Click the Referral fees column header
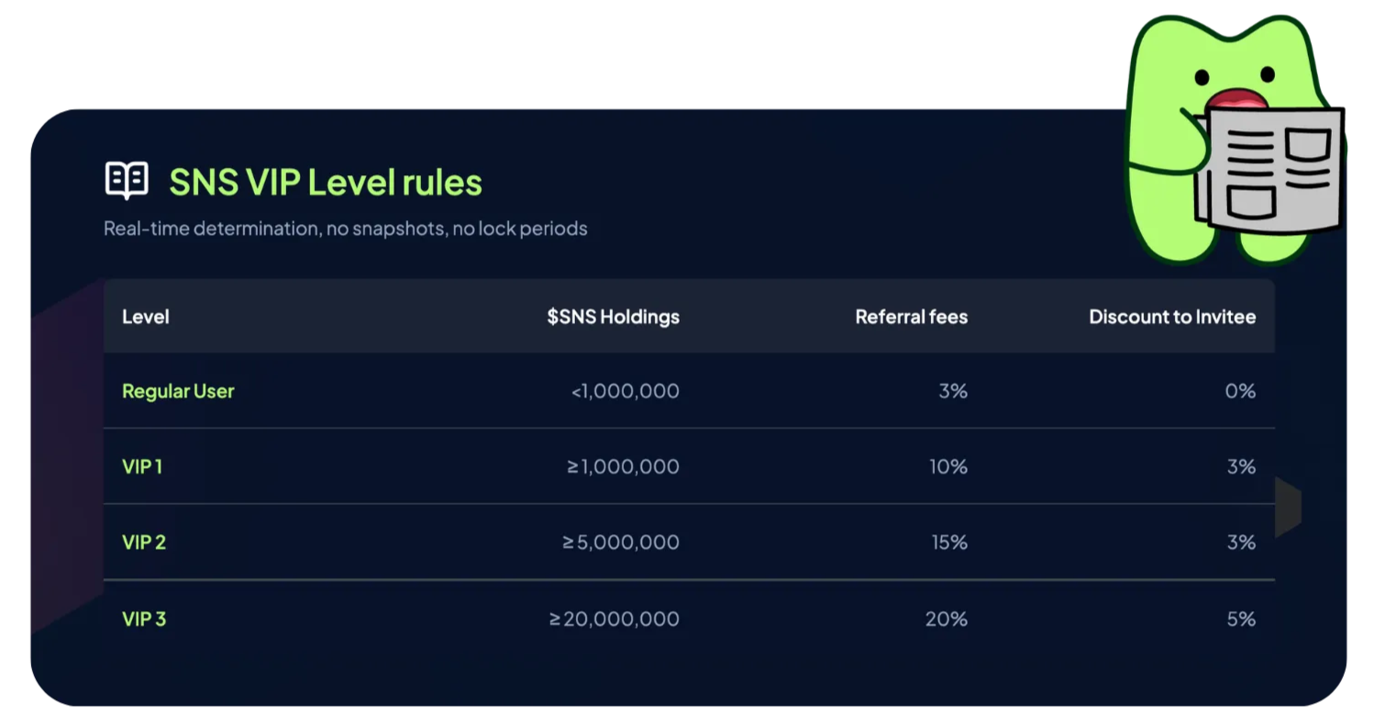This screenshot has width=1374, height=726. (x=911, y=317)
